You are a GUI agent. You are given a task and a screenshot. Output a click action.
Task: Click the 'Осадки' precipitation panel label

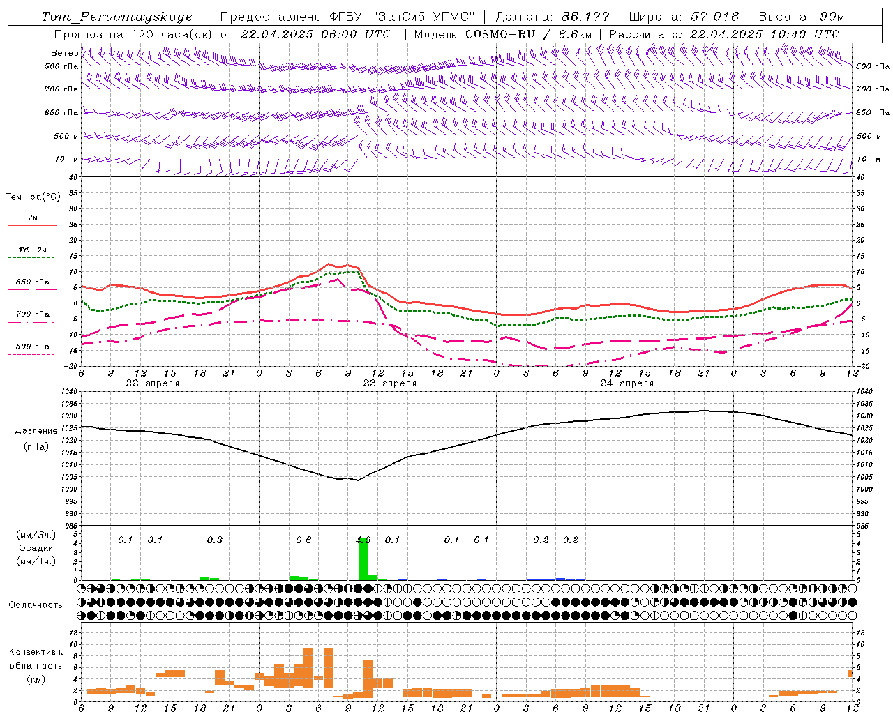pyautogui.click(x=36, y=548)
